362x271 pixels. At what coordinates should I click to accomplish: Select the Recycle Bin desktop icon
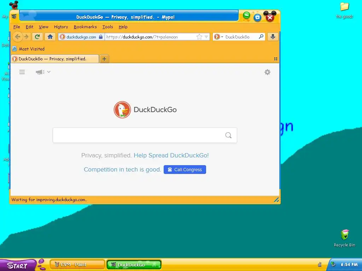tap(345, 238)
